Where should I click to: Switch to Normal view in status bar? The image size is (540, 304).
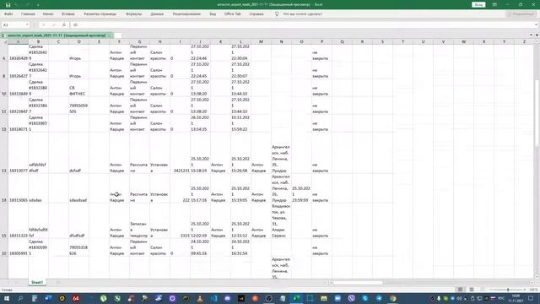[460, 290]
